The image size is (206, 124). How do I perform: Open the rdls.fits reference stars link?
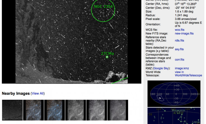(179, 40)
